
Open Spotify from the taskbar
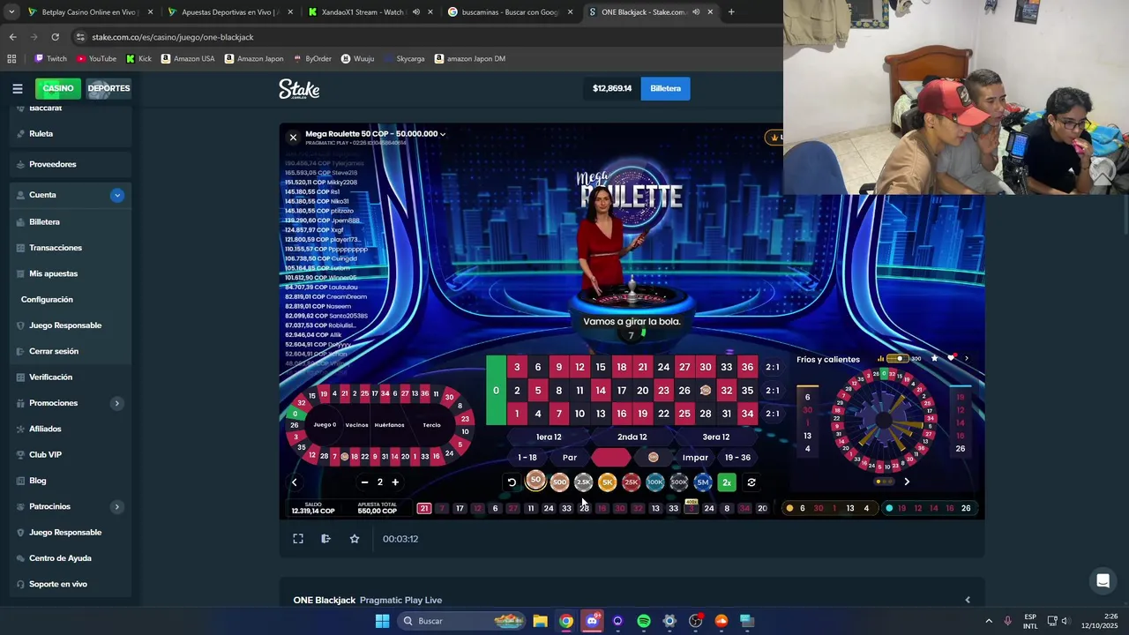tap(644, 621)
